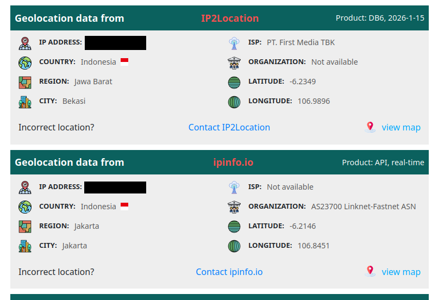Open the IP2Location header link
Screen dimensions: 438x300
pos(230,18)
